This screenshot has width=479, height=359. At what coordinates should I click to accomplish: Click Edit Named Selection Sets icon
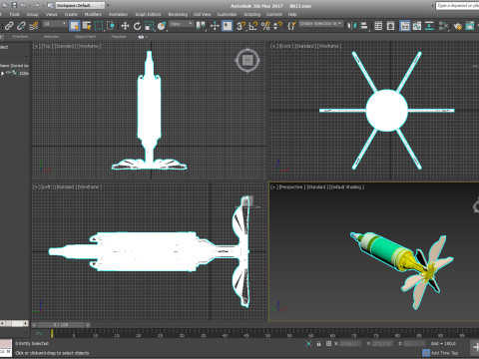coord(291,26)
